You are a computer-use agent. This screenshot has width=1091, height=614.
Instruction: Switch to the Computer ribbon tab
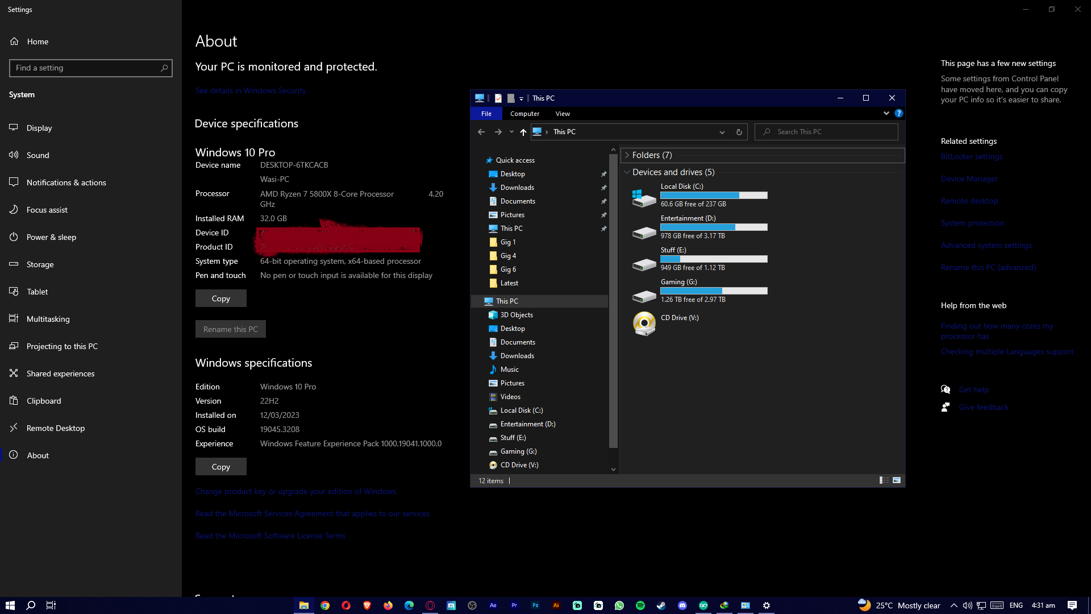coord(524,114)
